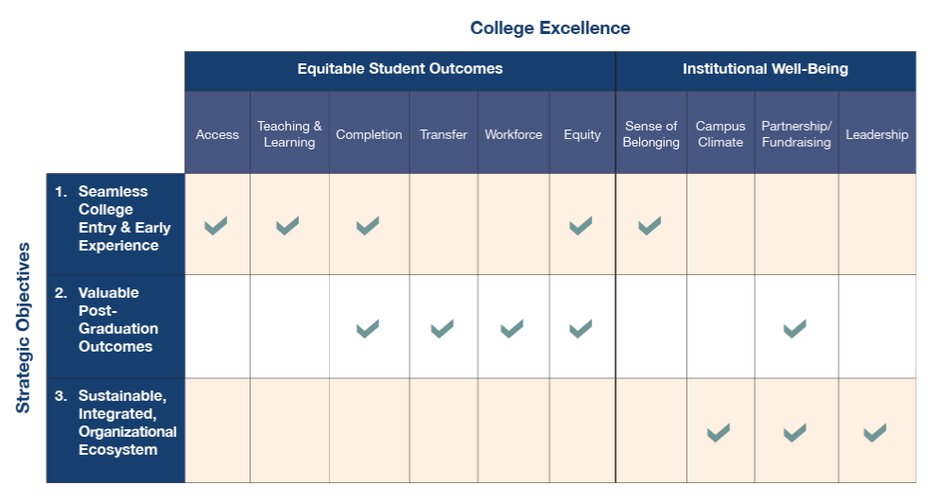Click the Sense of Belonging checkmark
This screenshot has width=937, height=503.
coord(650,226)
